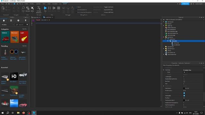Open the Toolbox Marketplace tab icon
This screenshot has height=115, width=205.
[4, 20]
